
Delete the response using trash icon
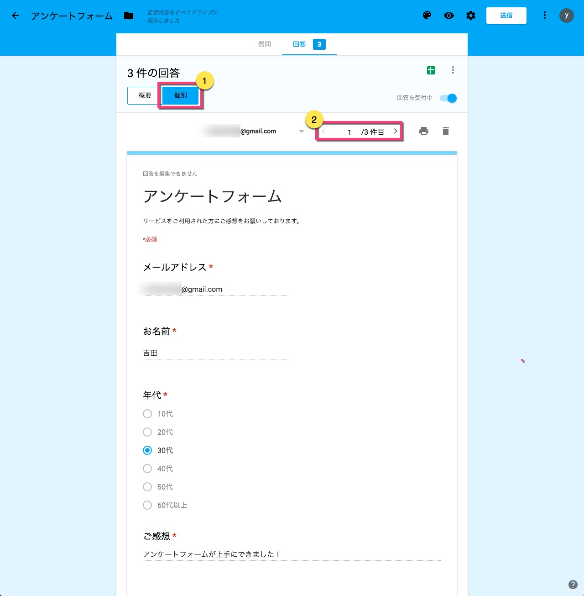pyautogui.click(x=446, y=132)
